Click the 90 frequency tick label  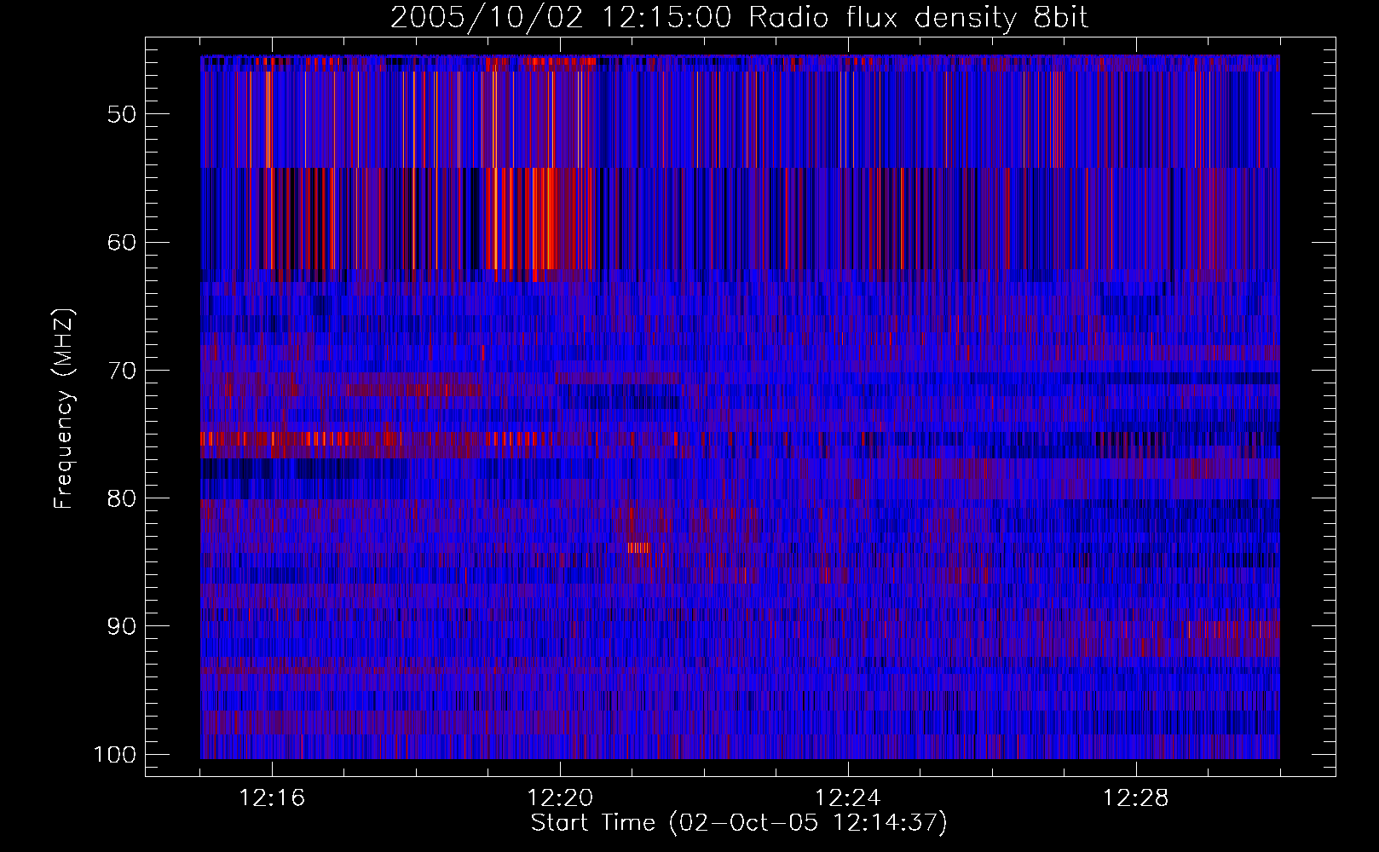(122, 626)
